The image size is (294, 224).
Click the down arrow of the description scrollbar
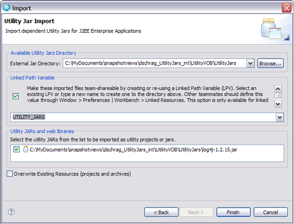click(278, 104)
